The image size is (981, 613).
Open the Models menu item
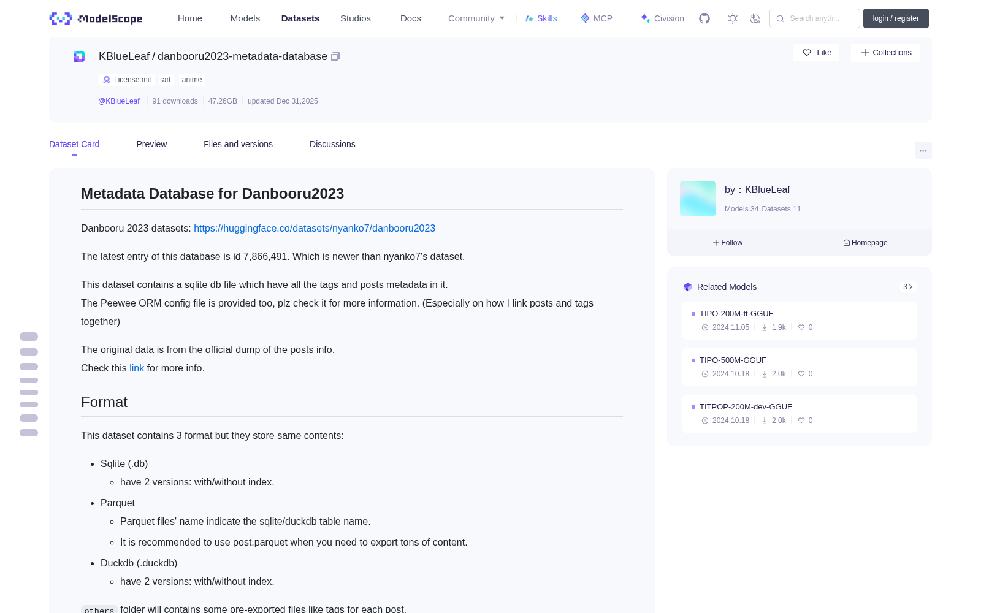click(245, 18)
